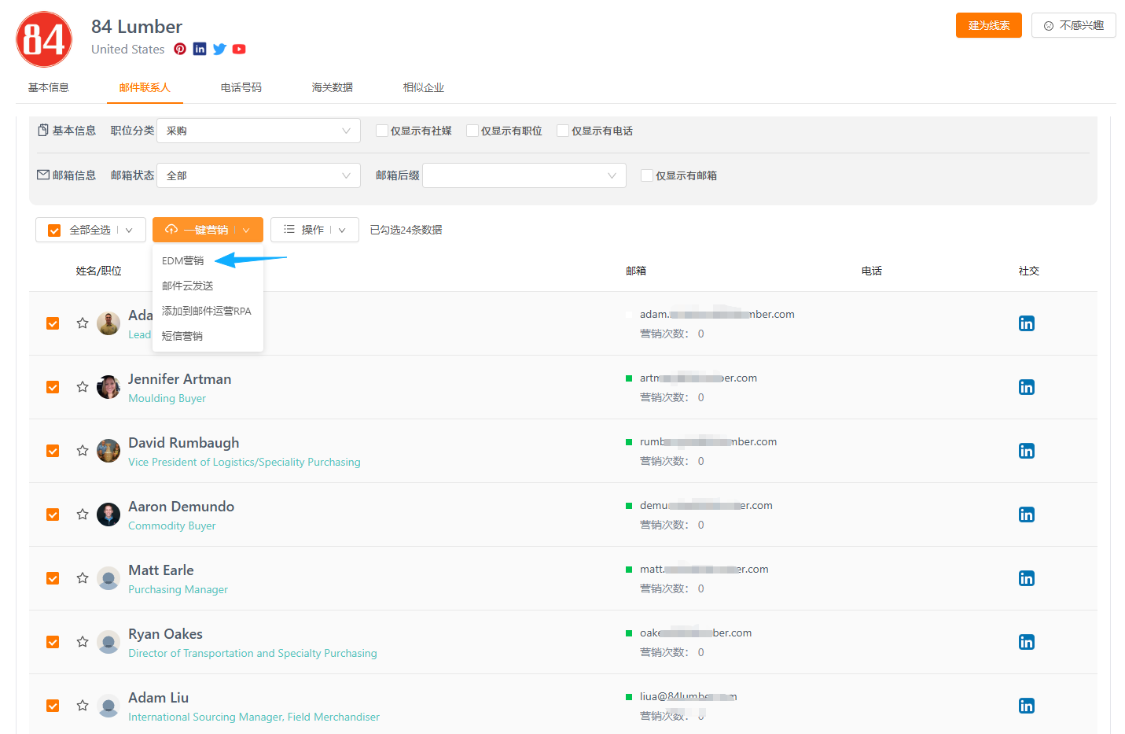1125x734 pixels.
Task: Open the 职位分类 dropdown showing 采购
Action: point(259,131)
